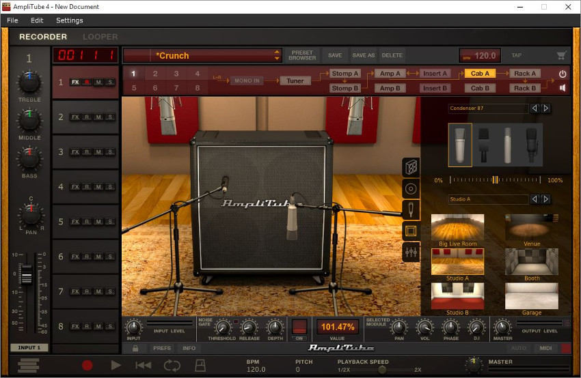Open the room selection square icon

click(411, 231)
